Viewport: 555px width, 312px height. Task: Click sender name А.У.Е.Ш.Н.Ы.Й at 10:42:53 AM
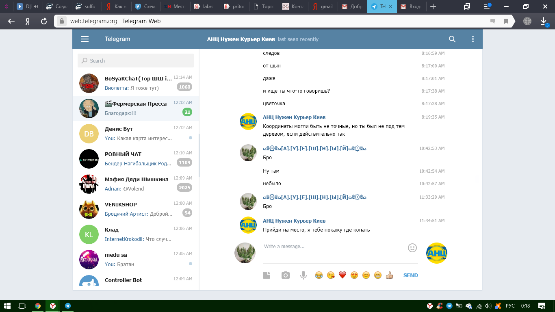314,148
